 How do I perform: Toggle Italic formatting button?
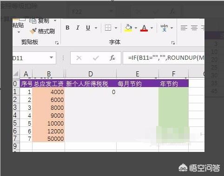click(x=78, y=28)
